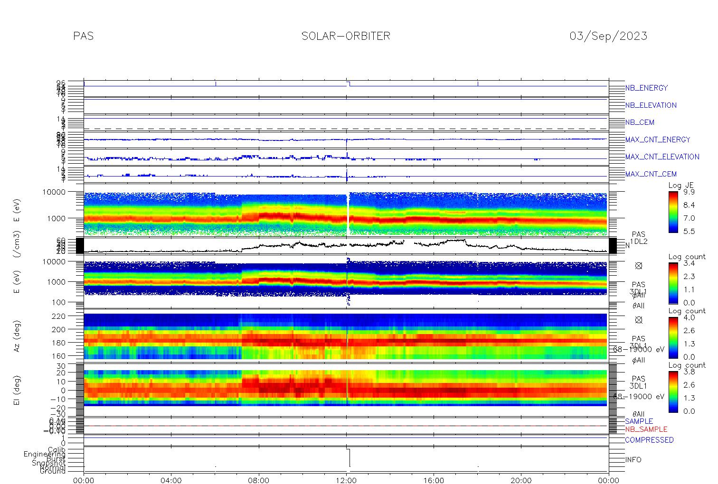Click the (/cm3) density axis label
This screenshot has height=484, width=718.
tap(17, 245)
